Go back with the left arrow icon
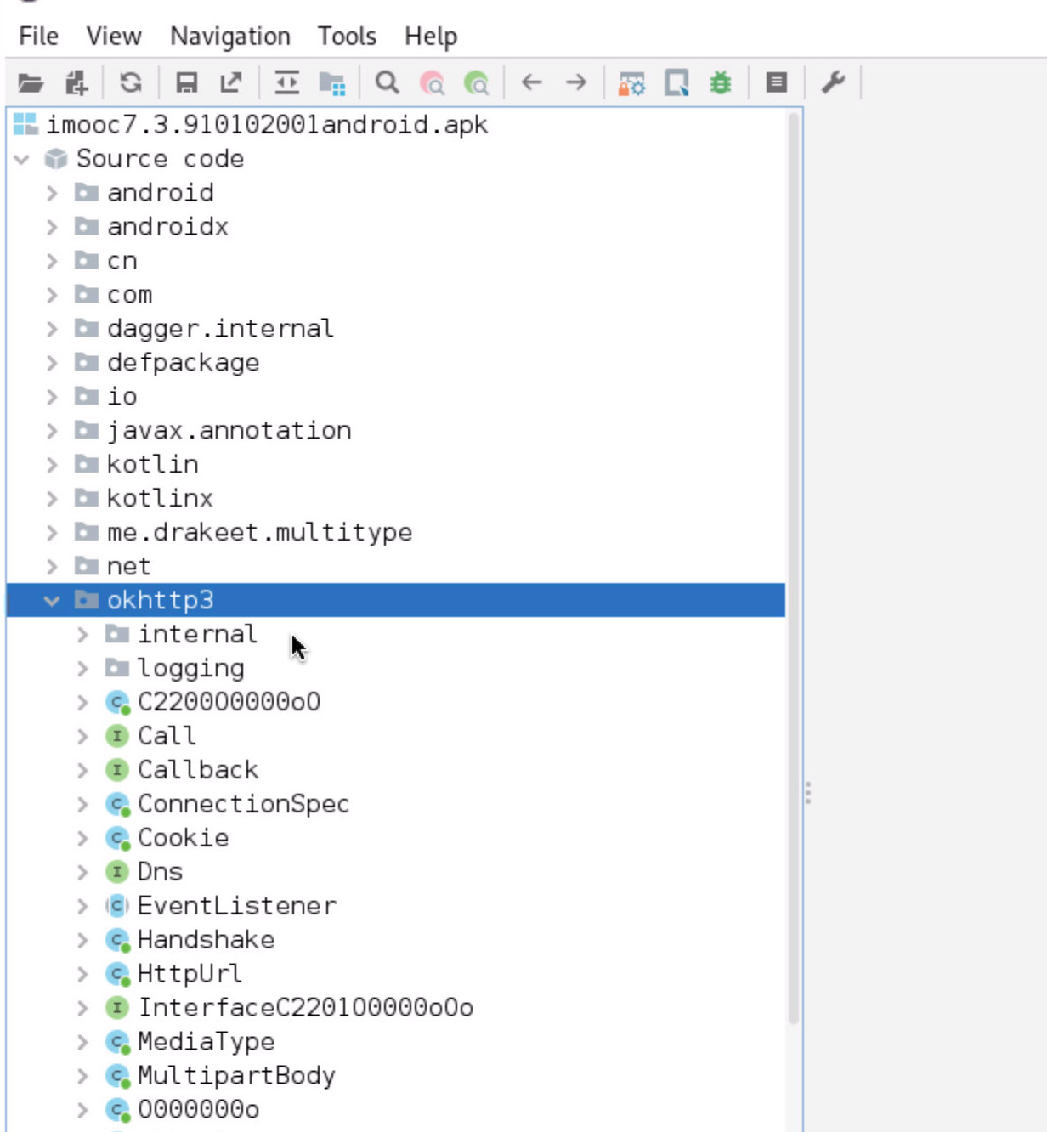This screenshot has height=1132, width=1047. (532, 82)
